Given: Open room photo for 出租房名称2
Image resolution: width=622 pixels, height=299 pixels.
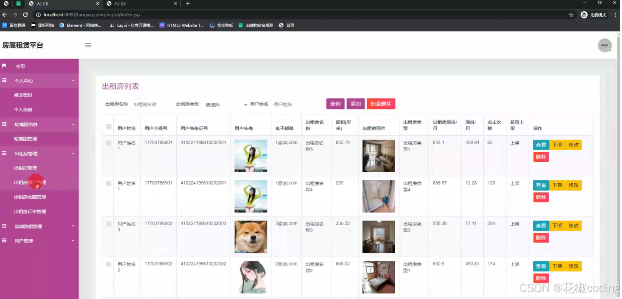Looking at the screenshot, I should click(x=378, y=277).
